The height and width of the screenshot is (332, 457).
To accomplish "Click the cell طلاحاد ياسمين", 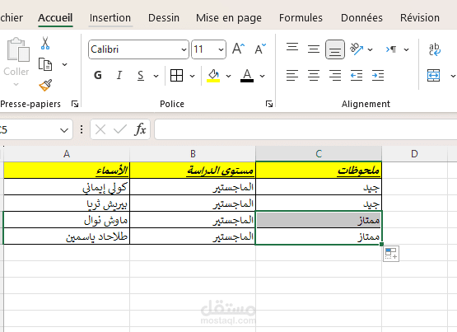I will [67, 236].
